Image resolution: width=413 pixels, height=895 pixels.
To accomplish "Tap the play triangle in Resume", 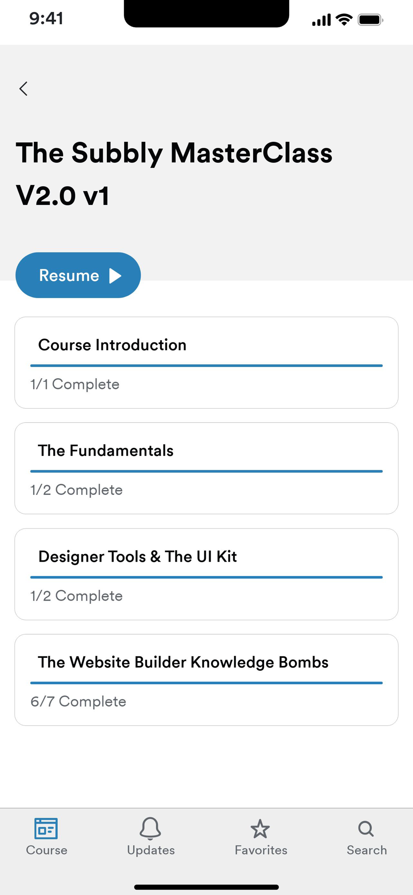I will click(x=115, y=276).
